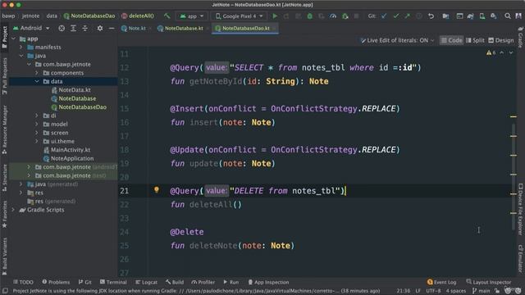The width and height of the screenshot is (525, 295).
Task: Open the Device Manager icon in toolbar
Action: [482, 16]
